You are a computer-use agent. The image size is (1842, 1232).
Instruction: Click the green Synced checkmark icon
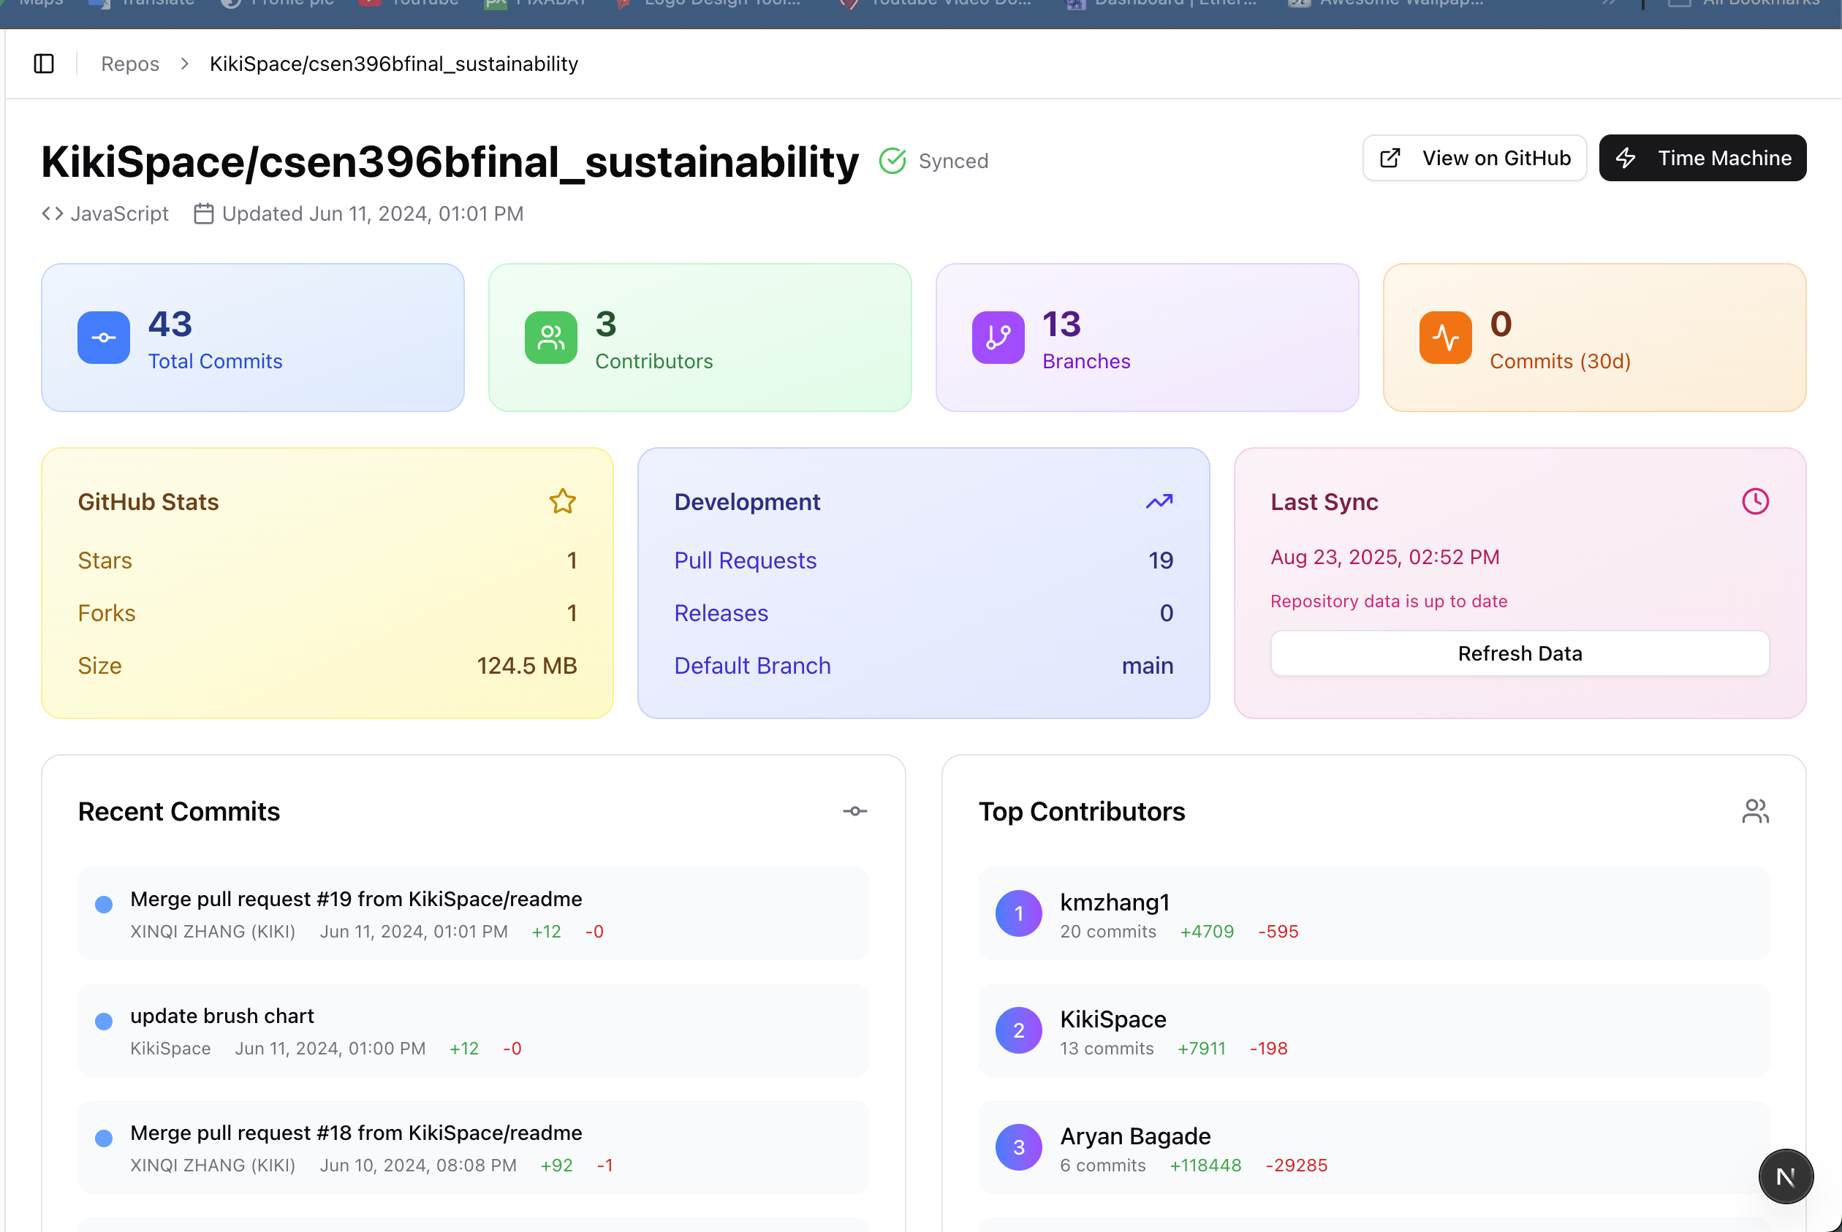pyautogui.click(x=892, y=161)
